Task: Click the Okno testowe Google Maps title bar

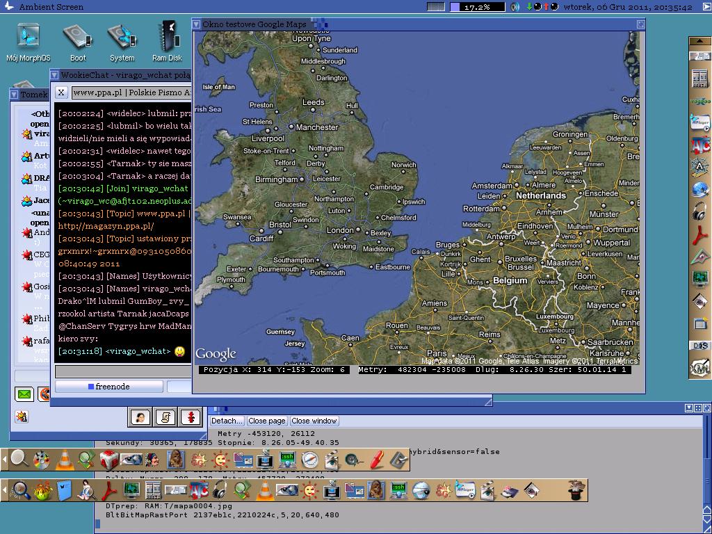Action: tap(418, 24)
